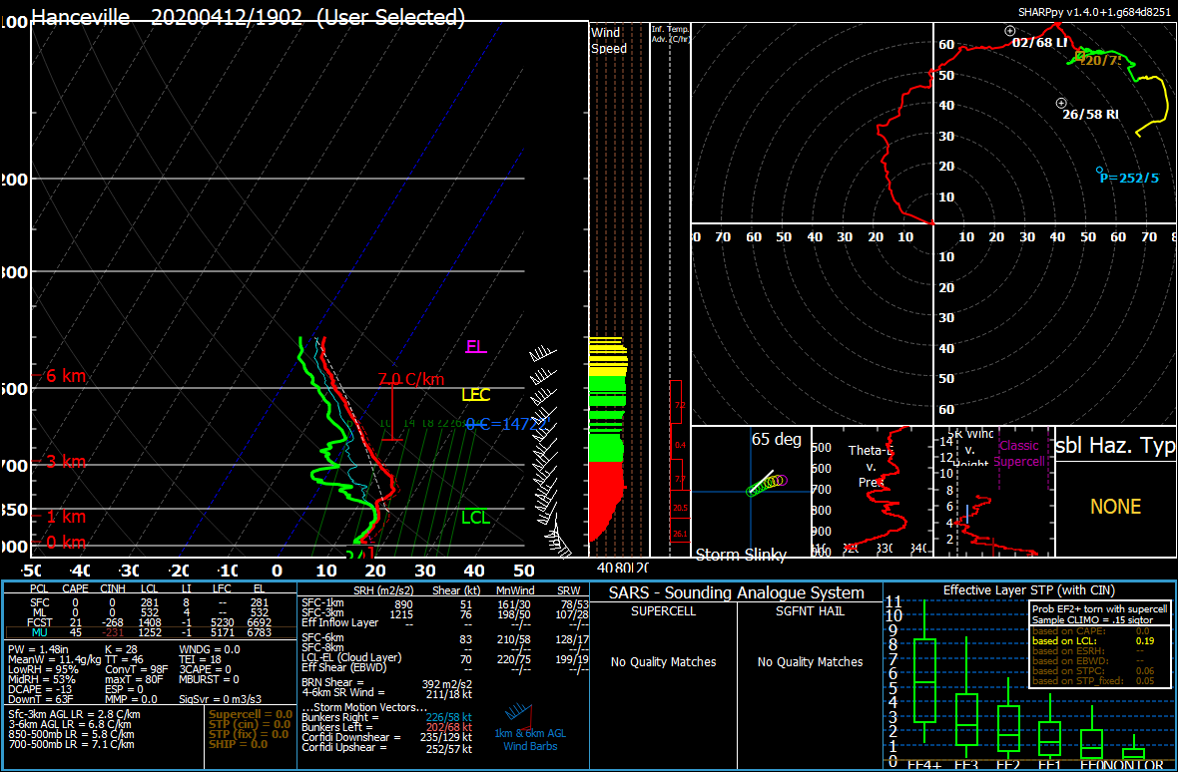Click the Classic Supercell label
Image resolution: width=1178 pixels, height=772 pixels.
pos(1019,453)
